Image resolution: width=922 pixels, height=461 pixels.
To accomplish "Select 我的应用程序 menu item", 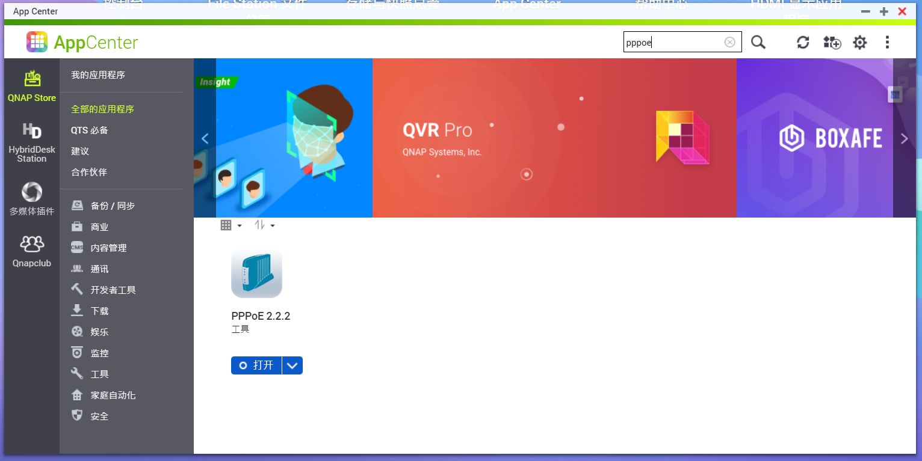I will tap(98, 75).
